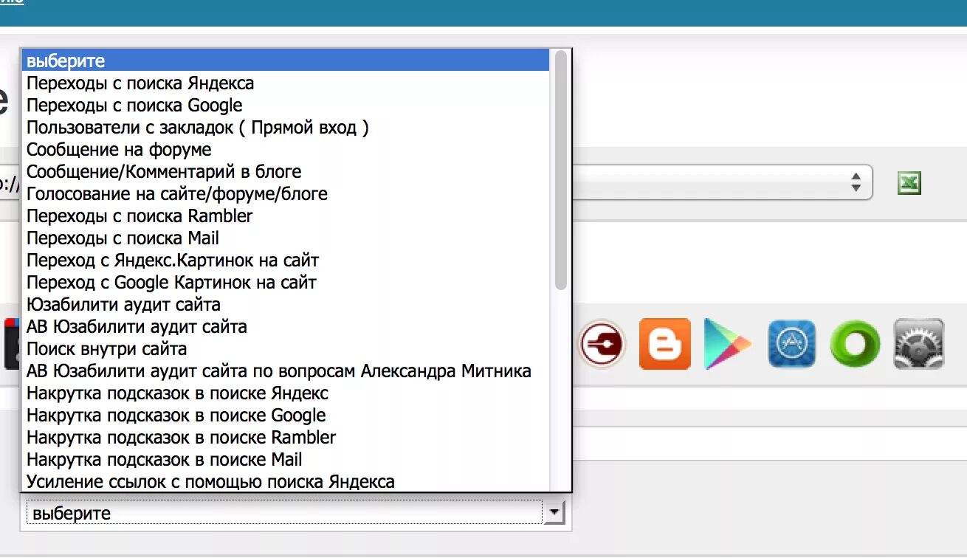Pick 'Усиление ссылок с помощью поиска Яндекса'
Viewport: 967px width, 558px height.
coord(286,481)
